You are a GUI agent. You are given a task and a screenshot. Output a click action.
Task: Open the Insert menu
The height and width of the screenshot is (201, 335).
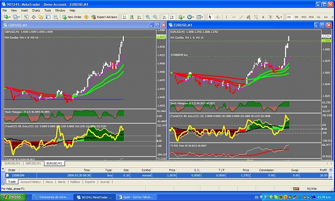(24, 11)
